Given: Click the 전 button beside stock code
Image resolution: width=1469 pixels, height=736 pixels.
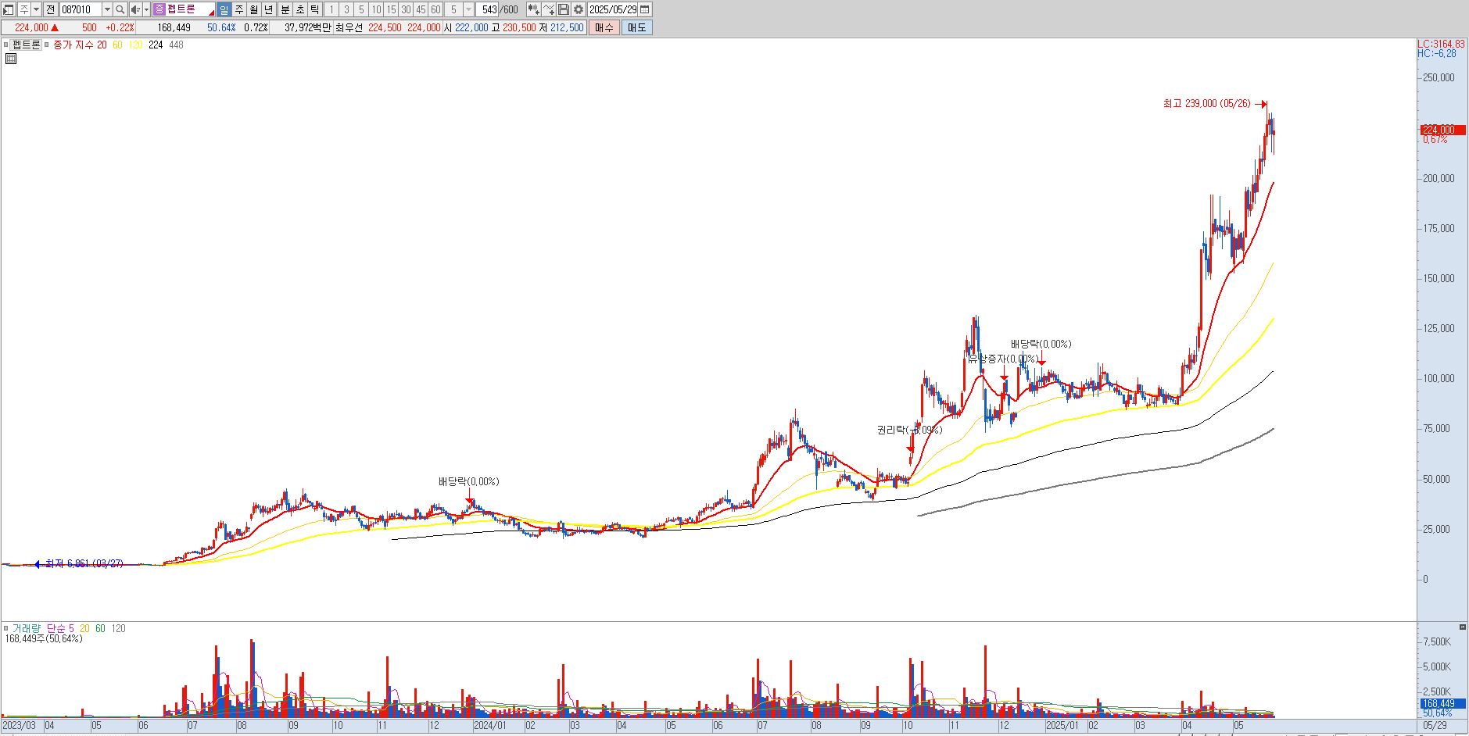Looking at the screenshot, I should tap(50, 9).
